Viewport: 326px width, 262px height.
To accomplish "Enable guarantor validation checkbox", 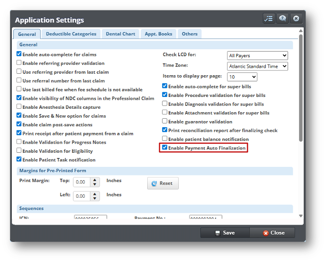I will click(165, 122).
